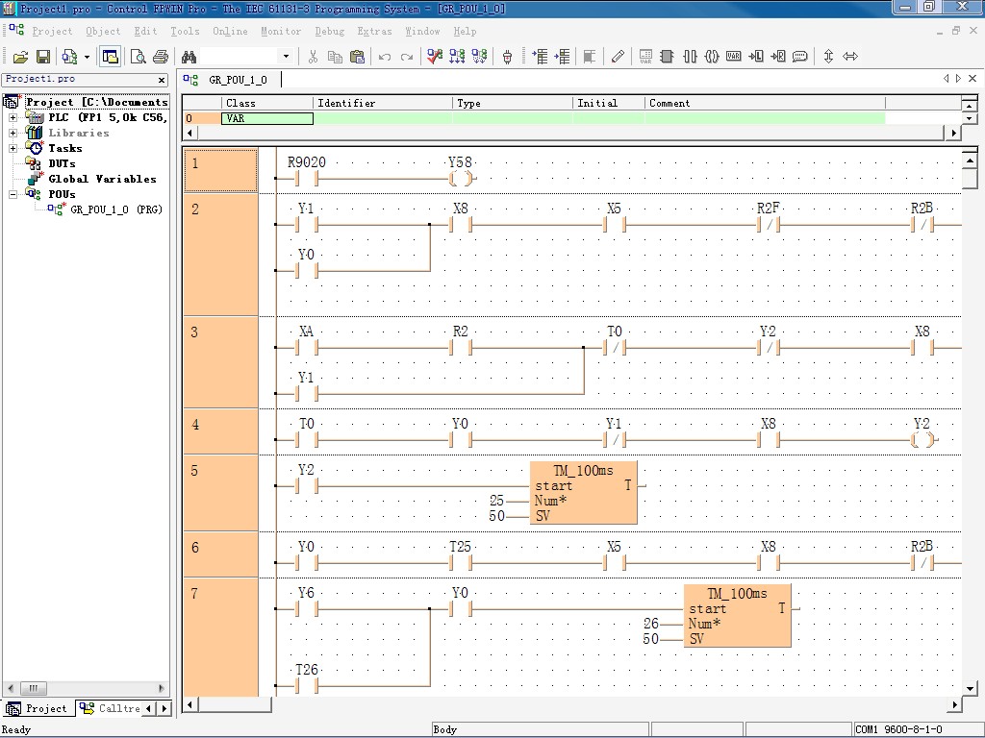Click the Check project red checkmark icon
This screenshot has height=738, width=985.
tap(435, 58)
